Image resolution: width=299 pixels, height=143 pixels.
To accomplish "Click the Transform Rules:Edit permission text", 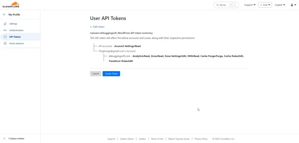I will 121,61.
